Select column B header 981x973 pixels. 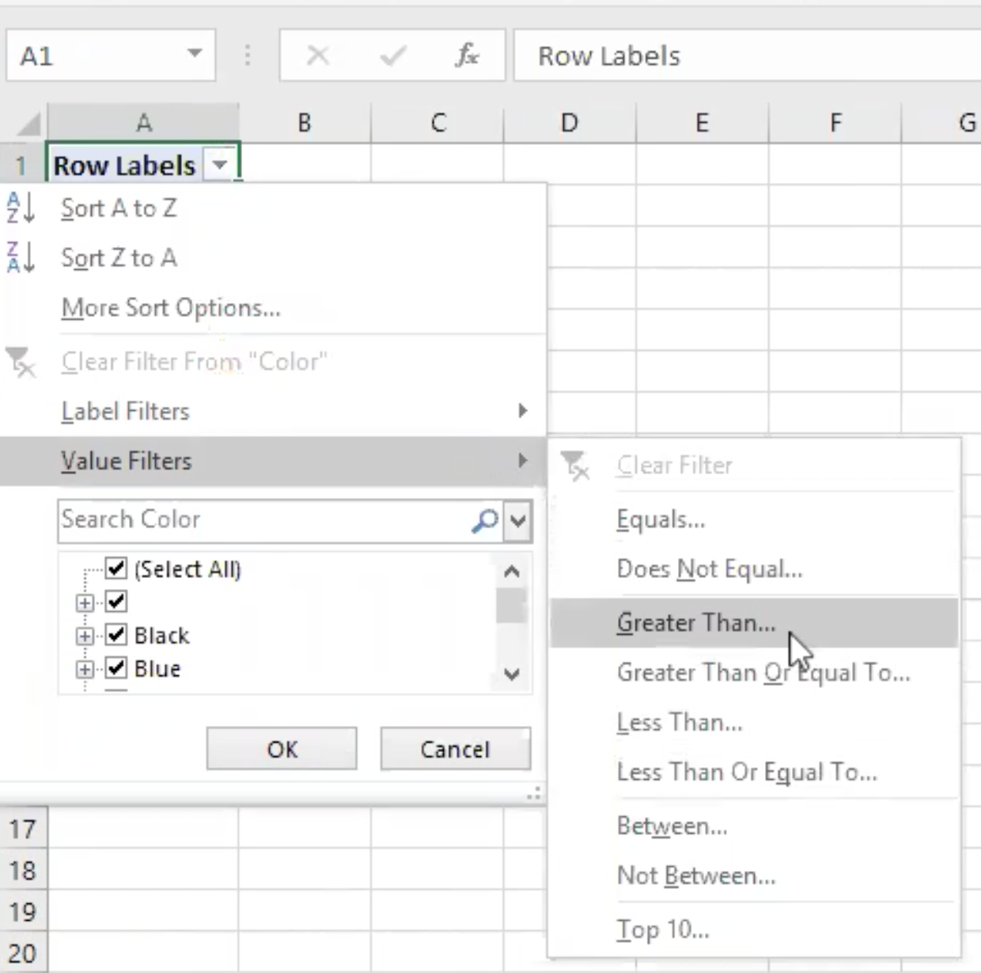(305, 123)
